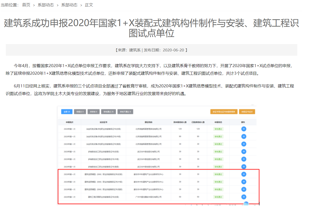Open the BIM 高级 certificate row details
This screenshot has height=214, width=309.
coord(244,189)
